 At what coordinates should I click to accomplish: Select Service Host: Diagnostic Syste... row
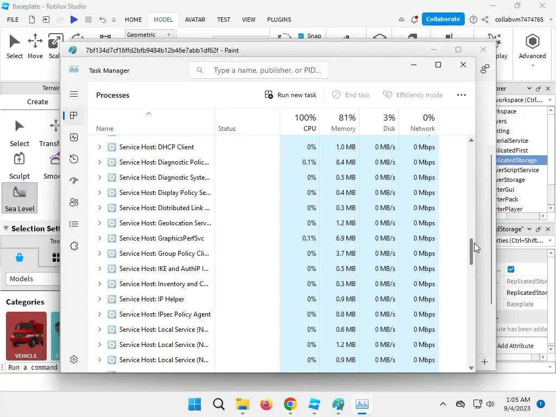[263, 178]
